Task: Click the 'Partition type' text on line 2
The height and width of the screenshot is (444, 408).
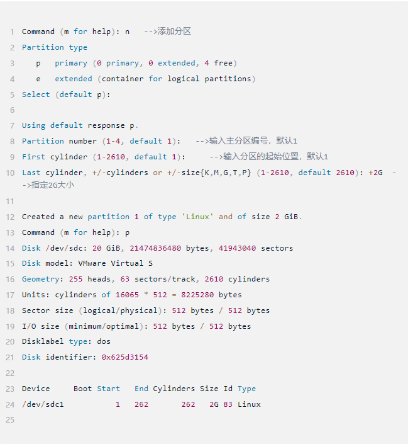Action: pos(55,47)
